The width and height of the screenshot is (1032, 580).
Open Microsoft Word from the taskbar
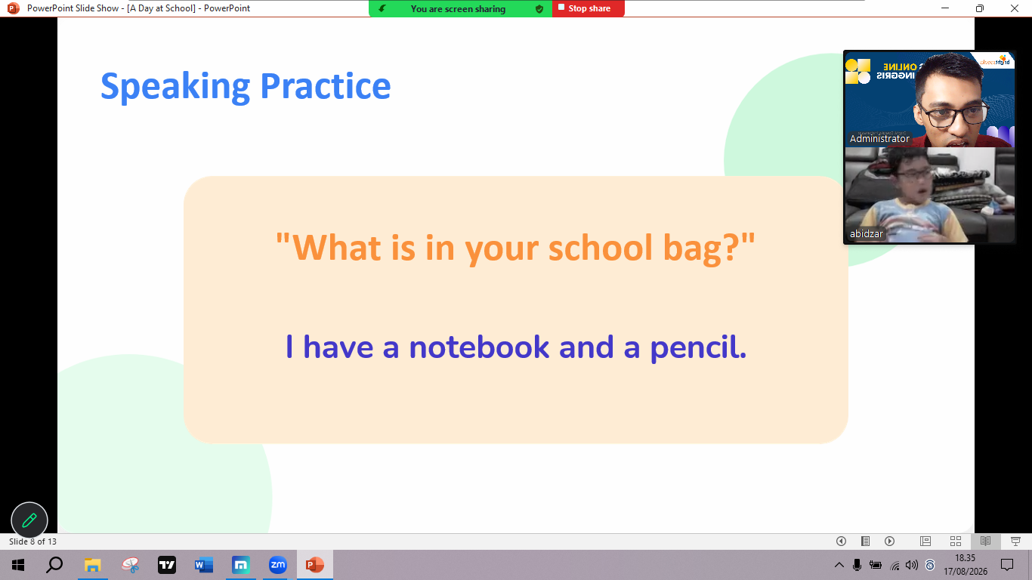tap(204, 565)
